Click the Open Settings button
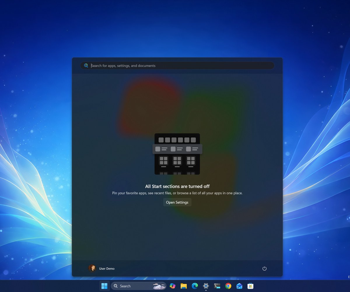This screenshot has width=350, height=292. tap(177, 202)
